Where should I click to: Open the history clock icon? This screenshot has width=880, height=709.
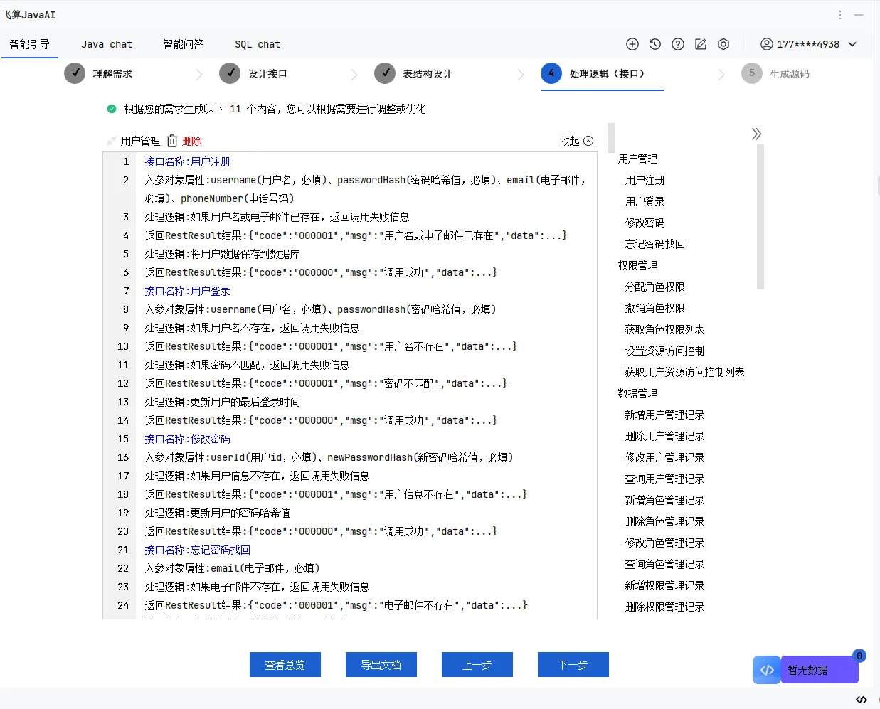[x=655, y=44]
